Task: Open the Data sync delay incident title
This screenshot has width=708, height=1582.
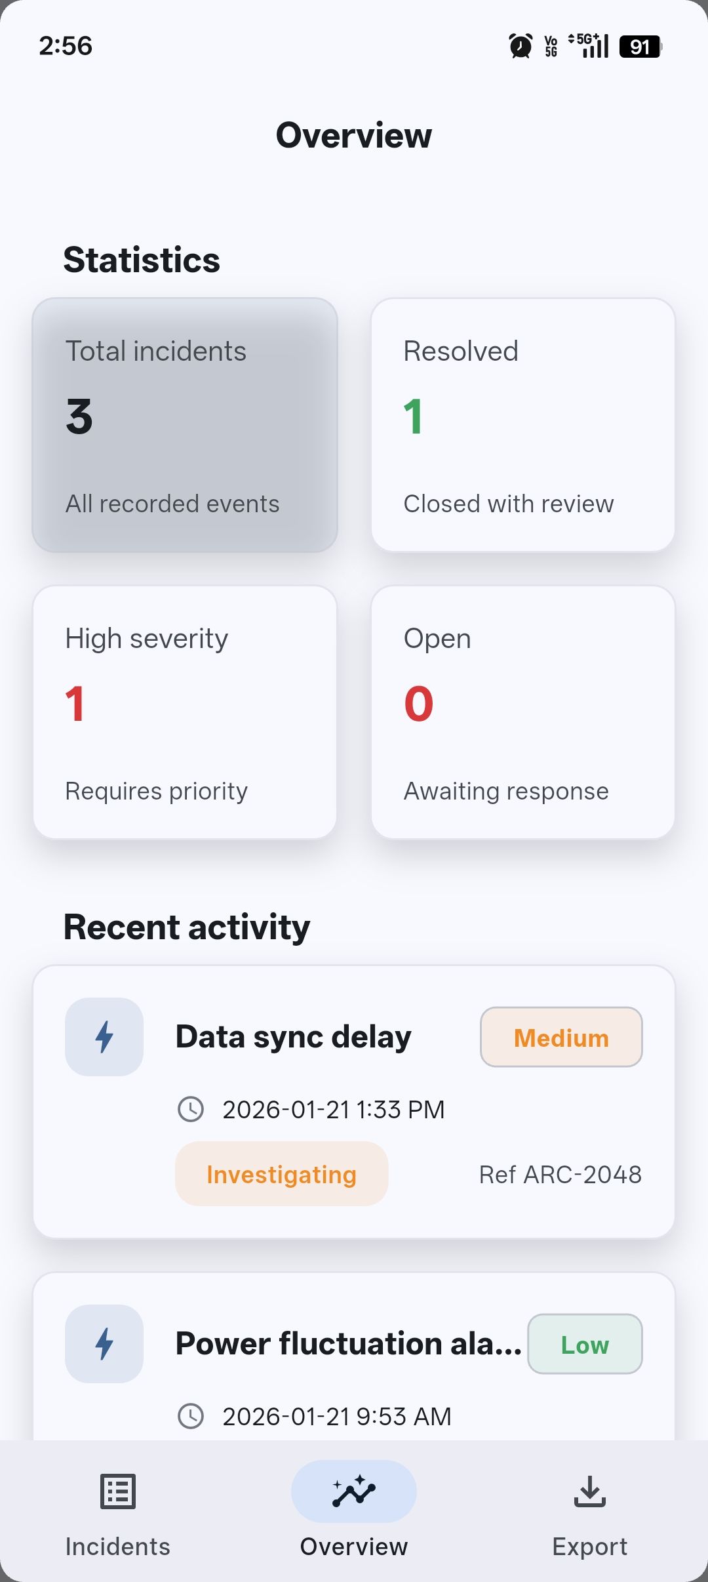Action: click(x=293, y=1037)
